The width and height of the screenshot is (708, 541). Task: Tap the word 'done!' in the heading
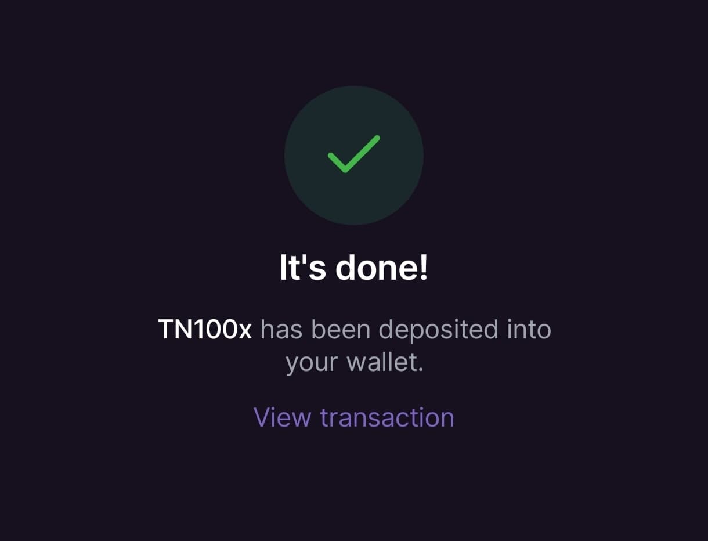click(x=382, y=268)
